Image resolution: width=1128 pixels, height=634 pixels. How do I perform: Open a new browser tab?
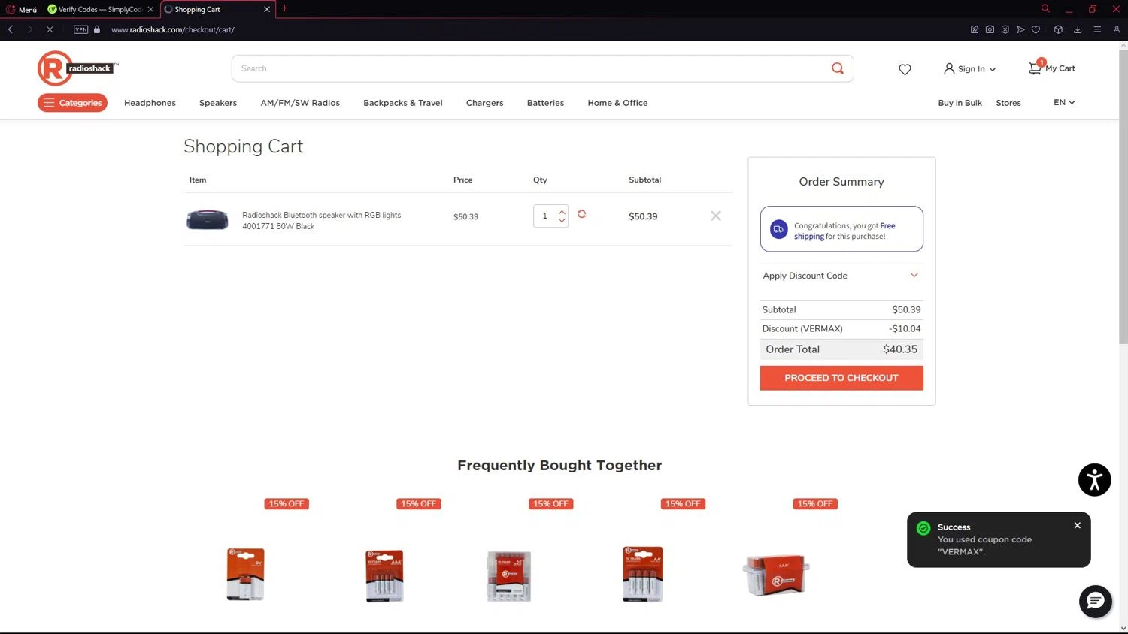[284, 8]
